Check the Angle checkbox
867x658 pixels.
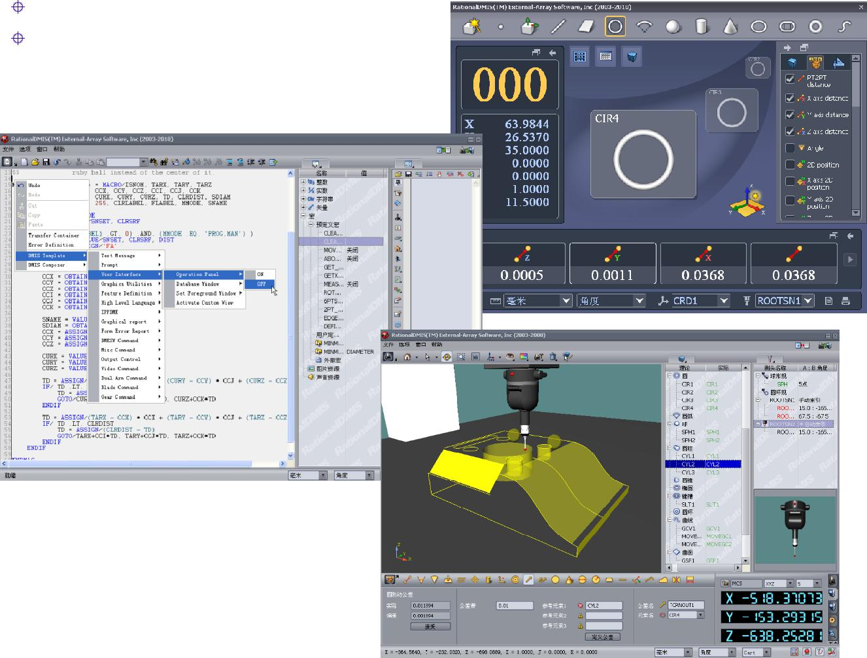click(x=790, y=148)
